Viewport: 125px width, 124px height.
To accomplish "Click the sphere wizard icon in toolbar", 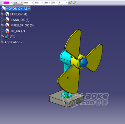I will (x=74, y=3).
